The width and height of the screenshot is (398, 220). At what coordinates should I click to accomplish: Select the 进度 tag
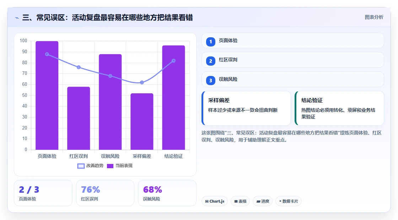tap(263, 201)
